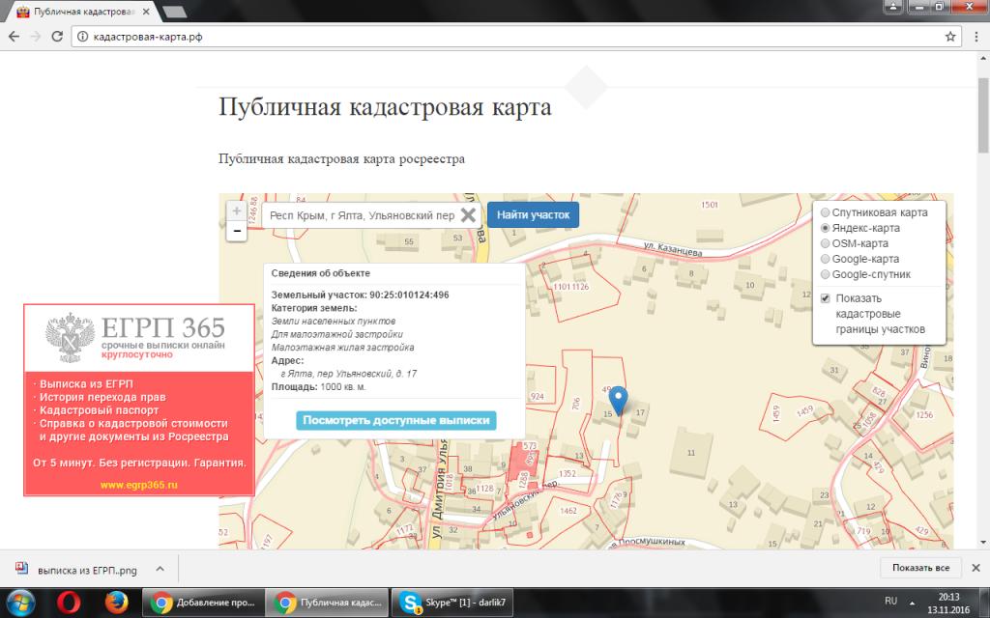990x618 pixels.
Task: Switch to the Публичная кадас... Chrome taskbar window
Action: click(327, 603)
